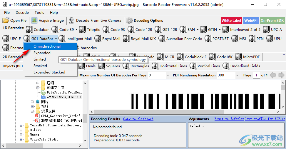
Task: Expand the UClass folder node
Action: tap(21, 130)
